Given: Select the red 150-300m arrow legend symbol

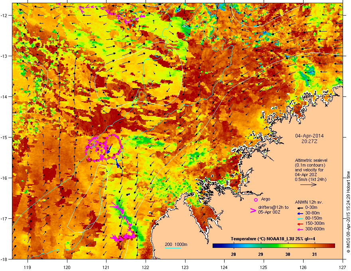Looking at the screenshot, I should [300, 223].
